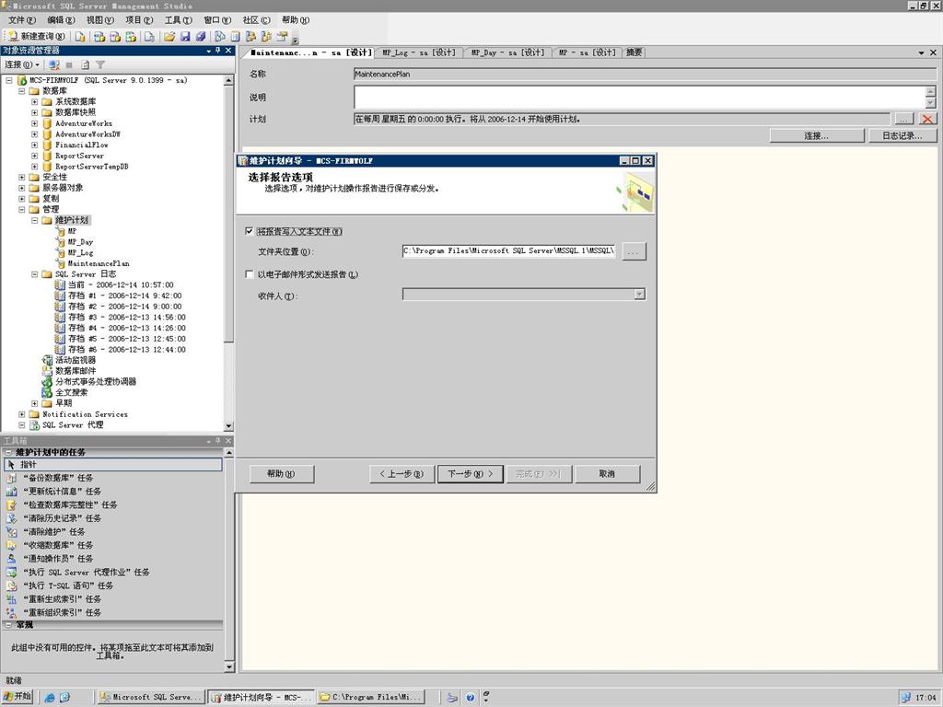Click the 分布式事务处理协调器 icon

[x=48, y=382]
